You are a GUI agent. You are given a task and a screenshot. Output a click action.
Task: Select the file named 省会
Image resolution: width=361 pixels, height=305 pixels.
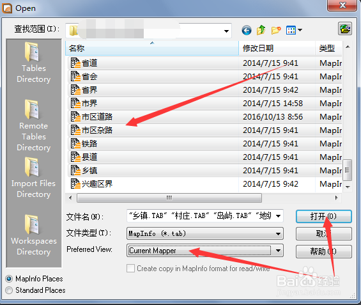click(89, 76)
